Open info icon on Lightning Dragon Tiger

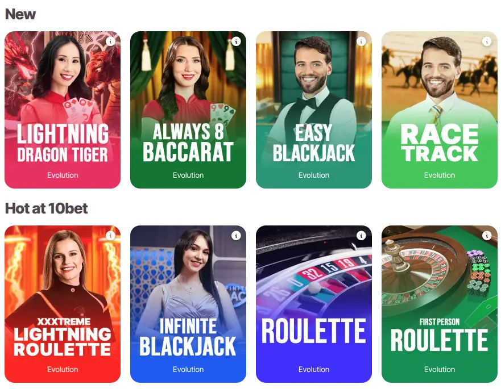[x=110, y=41]
